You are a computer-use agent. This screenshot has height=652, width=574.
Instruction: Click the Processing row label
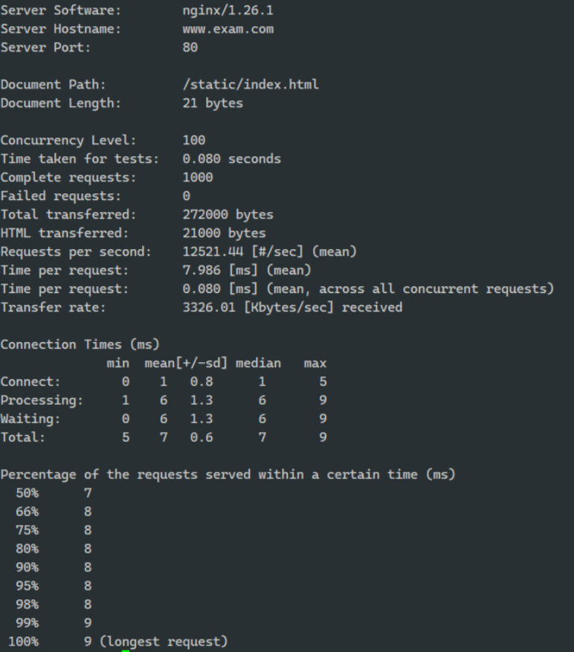(x=42, y=401)
